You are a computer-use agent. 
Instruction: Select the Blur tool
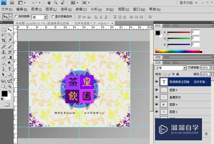coord(3,63)
